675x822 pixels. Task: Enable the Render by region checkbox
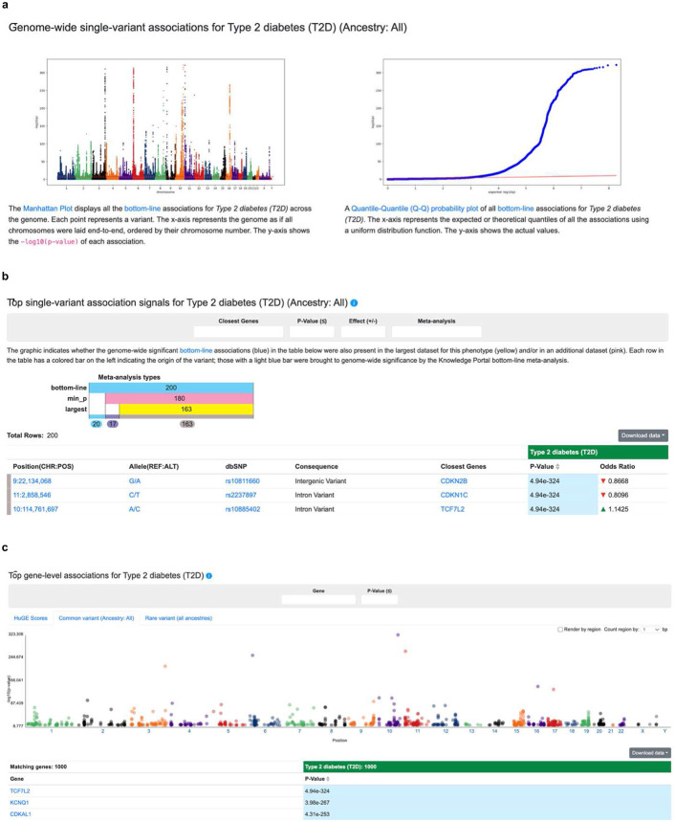[x=560, y=629]
